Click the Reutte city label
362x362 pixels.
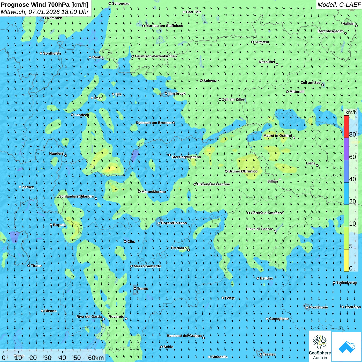[x=98, y=57]
